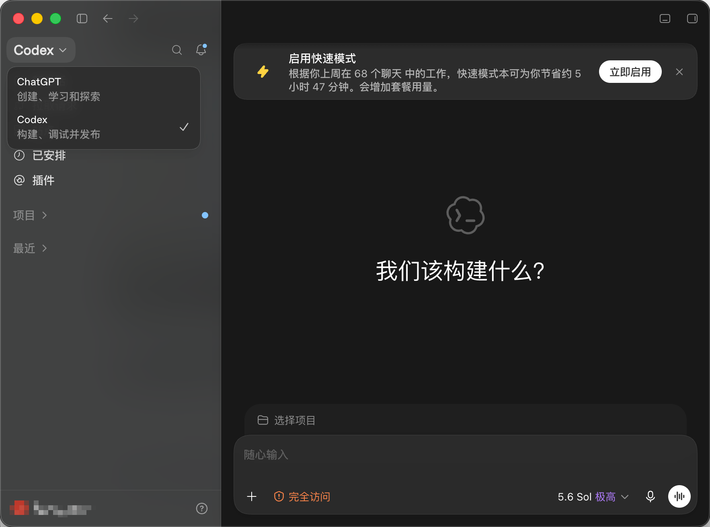Open the user account profile

(51, 508)
